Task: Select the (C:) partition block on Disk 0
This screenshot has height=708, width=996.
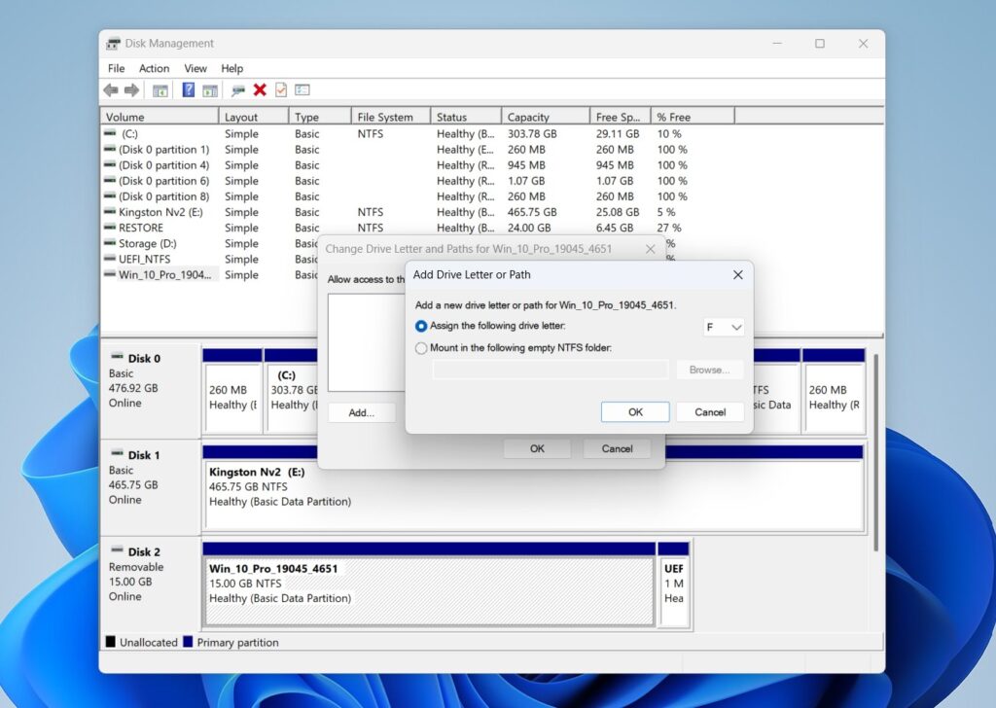Action: [x=292, y=399]
